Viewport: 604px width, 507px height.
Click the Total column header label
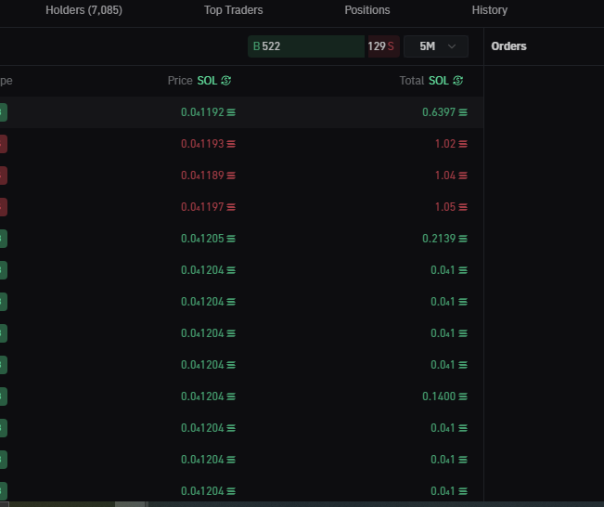coord(411,81)
